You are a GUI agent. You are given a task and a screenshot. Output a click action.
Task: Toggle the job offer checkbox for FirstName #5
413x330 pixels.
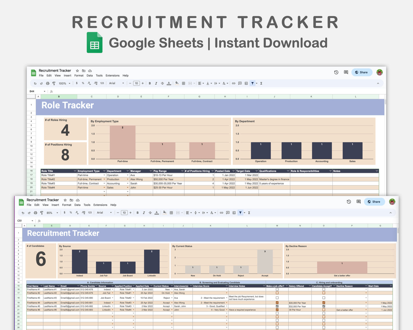point(277,306)
